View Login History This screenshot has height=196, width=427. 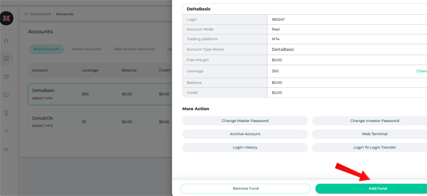(x=245, y=147)
